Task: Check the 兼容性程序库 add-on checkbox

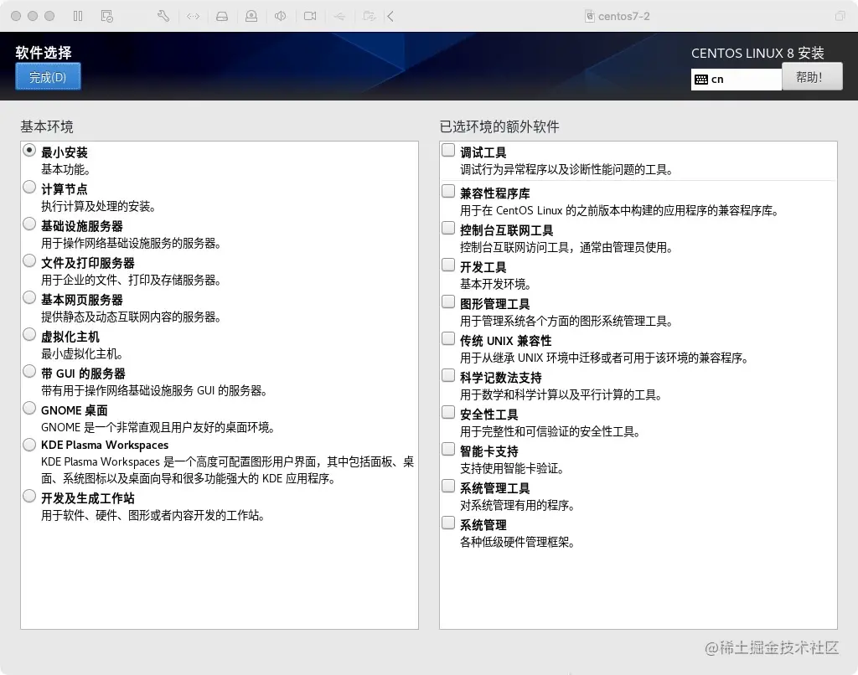Action: [x=448, y=191]
